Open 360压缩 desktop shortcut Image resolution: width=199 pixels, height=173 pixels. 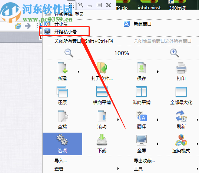click(x=177, y=5)
